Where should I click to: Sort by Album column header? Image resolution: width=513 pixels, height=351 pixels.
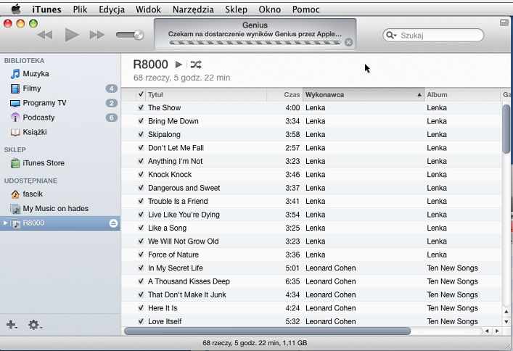(462, 94)
